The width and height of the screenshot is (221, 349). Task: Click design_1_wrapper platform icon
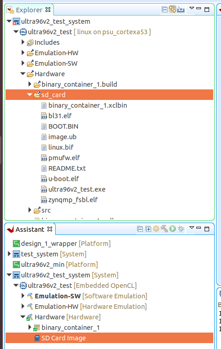tap(16, 244)
